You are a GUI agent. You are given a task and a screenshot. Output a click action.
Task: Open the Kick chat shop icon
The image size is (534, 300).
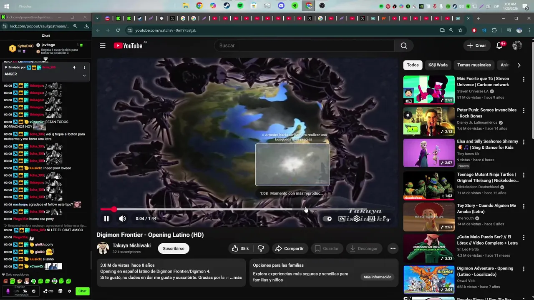point(60,291)
